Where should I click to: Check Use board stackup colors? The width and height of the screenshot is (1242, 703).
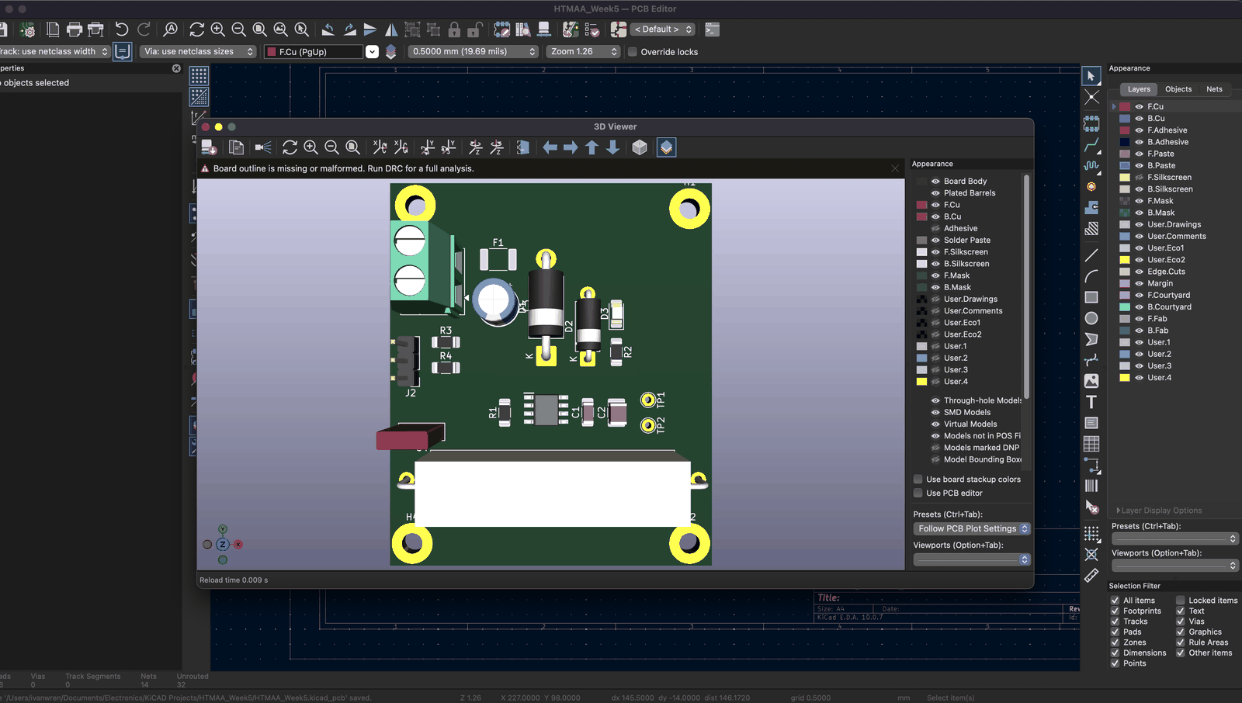[x=918, y=480]
